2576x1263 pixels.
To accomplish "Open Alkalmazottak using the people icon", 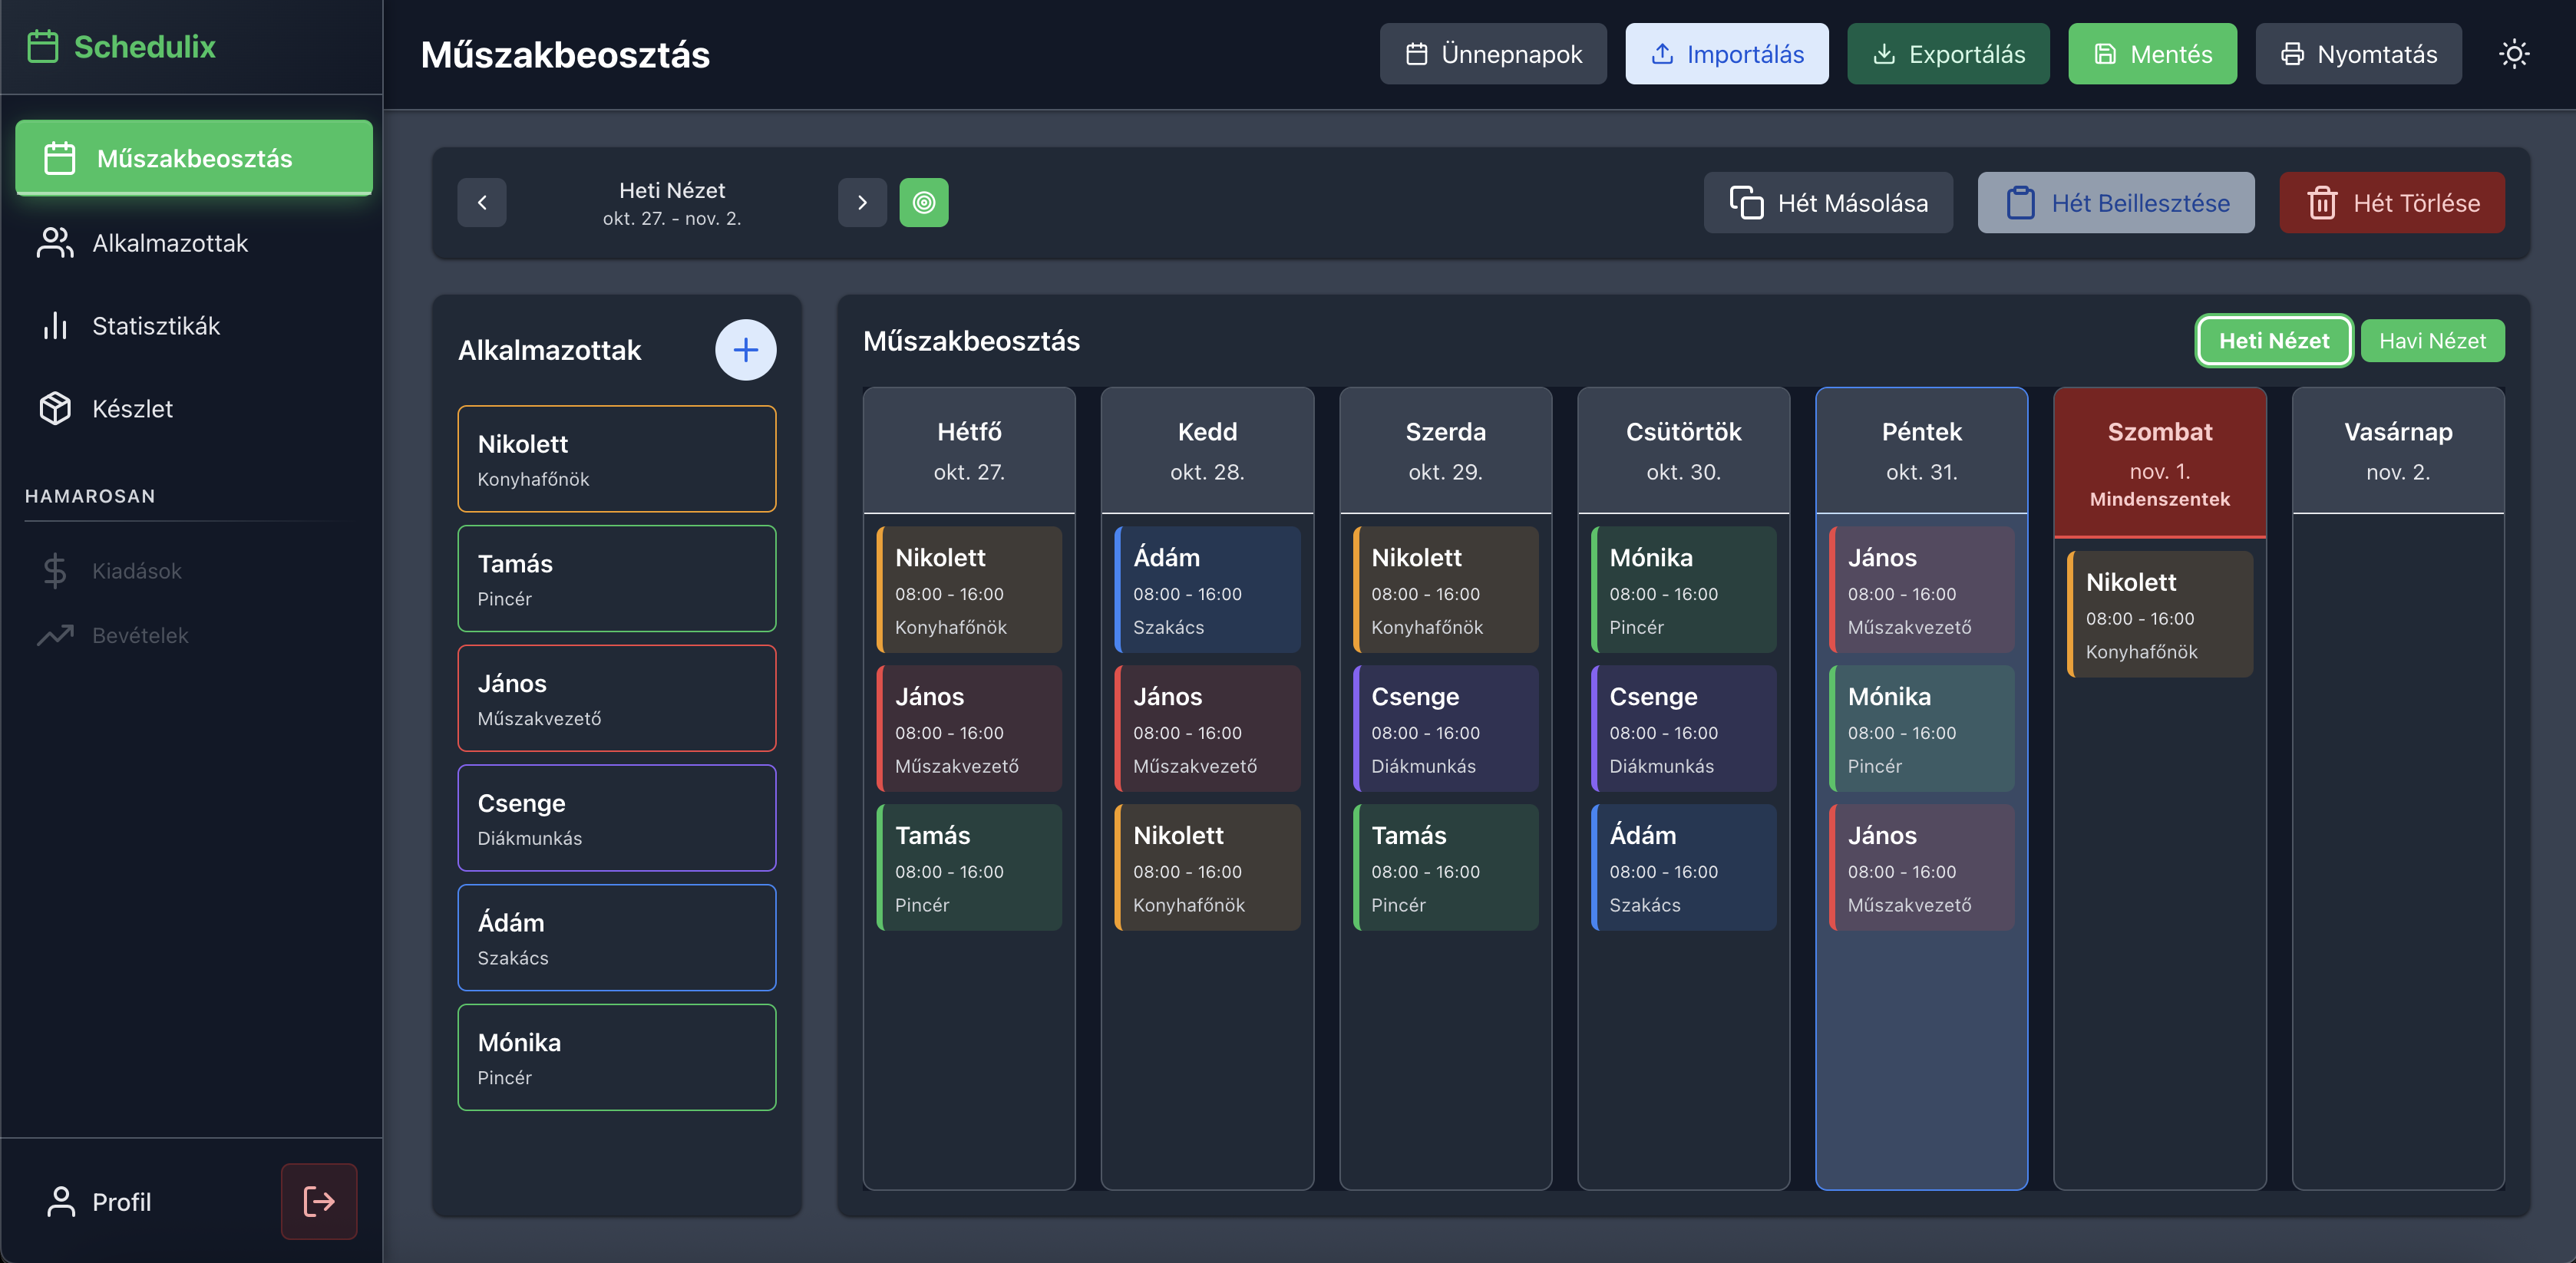I will tap(55, 243).
